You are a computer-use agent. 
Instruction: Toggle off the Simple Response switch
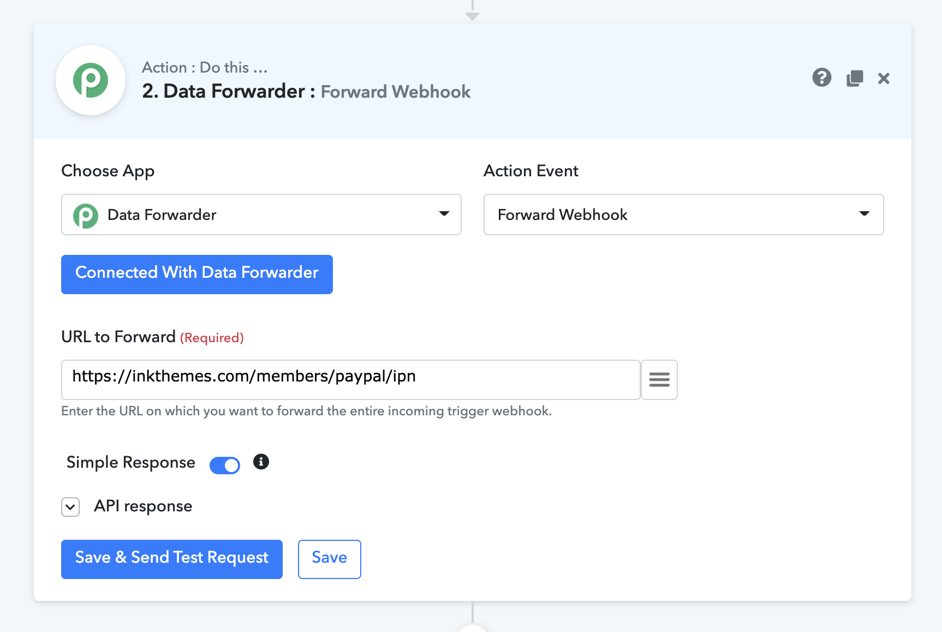(225, 466)
